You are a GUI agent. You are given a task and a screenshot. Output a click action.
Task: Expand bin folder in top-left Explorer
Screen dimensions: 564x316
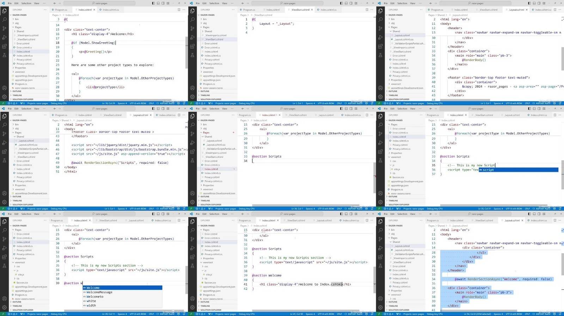17,19
